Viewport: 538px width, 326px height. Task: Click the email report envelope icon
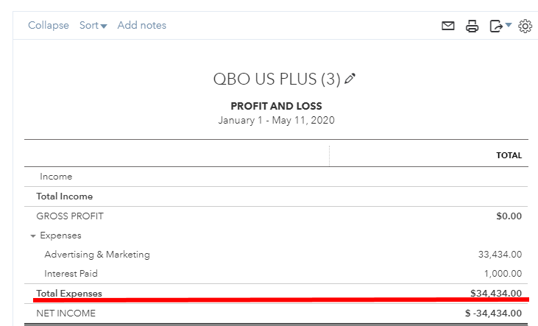[447, 26]
